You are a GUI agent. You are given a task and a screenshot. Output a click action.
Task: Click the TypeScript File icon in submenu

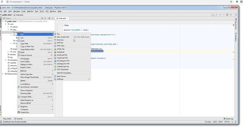click(55, 58)
